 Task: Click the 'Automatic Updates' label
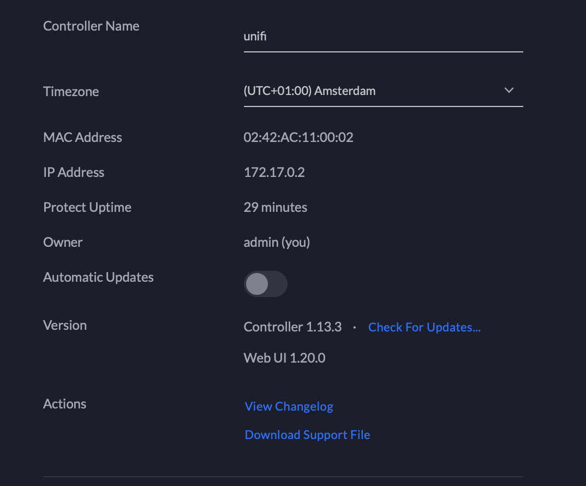click(x=98, y=277)
